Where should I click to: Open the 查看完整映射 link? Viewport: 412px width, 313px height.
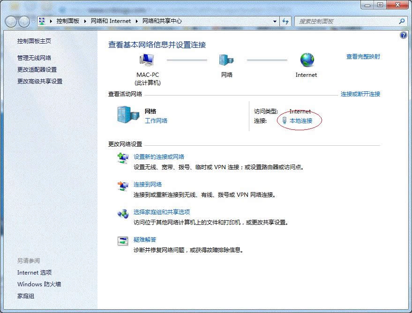point(363,56)
